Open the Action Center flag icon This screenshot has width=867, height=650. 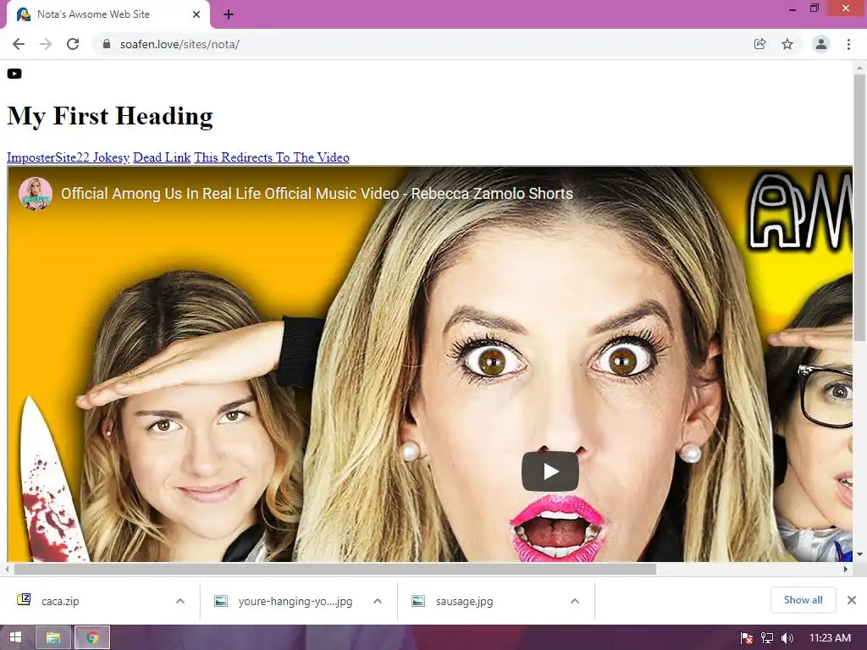tap(747, 638)
